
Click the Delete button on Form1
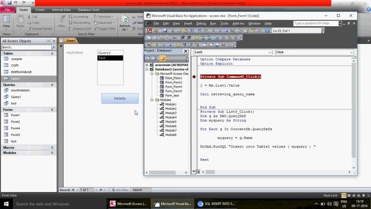[x=120, y=98]
